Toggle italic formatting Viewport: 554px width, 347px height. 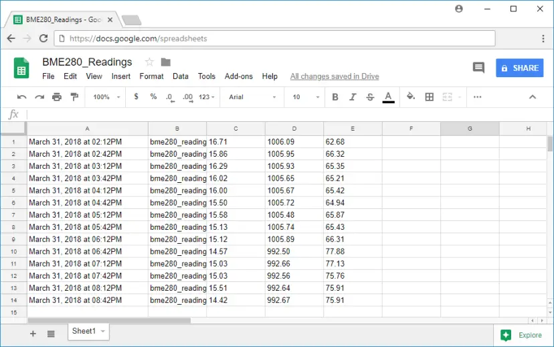coord(352,97)
